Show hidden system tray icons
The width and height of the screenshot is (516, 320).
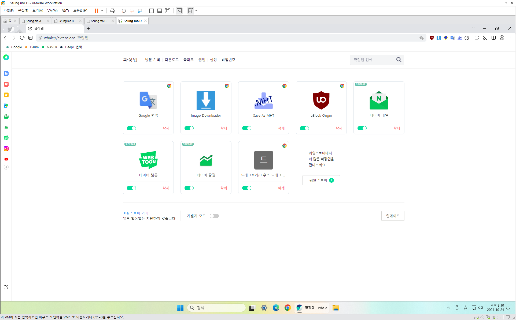point(448,308)
